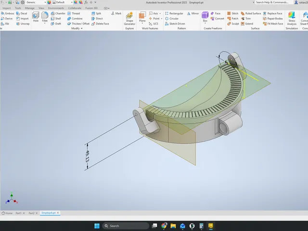Select the Fit Mesh Face tool
308x231 pixels.
[273, 24]
